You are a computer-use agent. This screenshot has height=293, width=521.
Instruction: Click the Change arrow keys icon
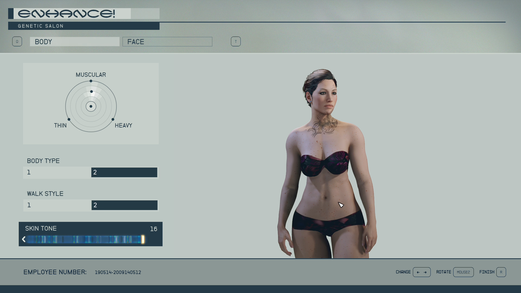tap(421, 272)
